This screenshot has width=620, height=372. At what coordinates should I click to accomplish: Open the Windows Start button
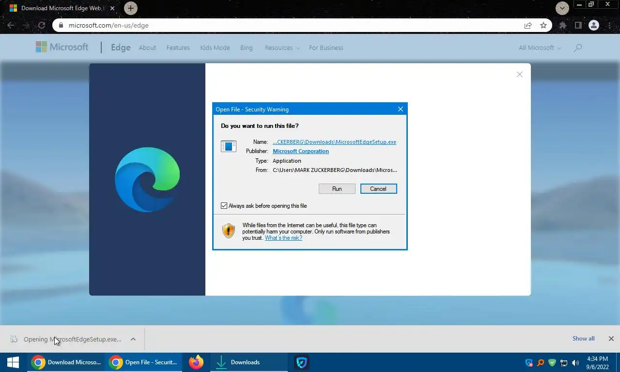[x=13, y=362]
